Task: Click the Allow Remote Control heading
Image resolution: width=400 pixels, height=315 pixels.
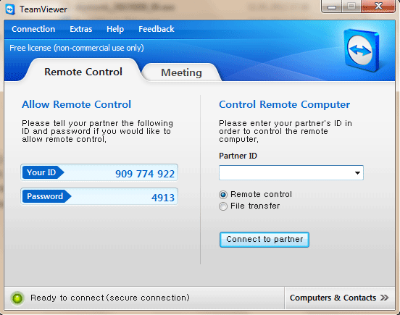Action: click(77, 104)
